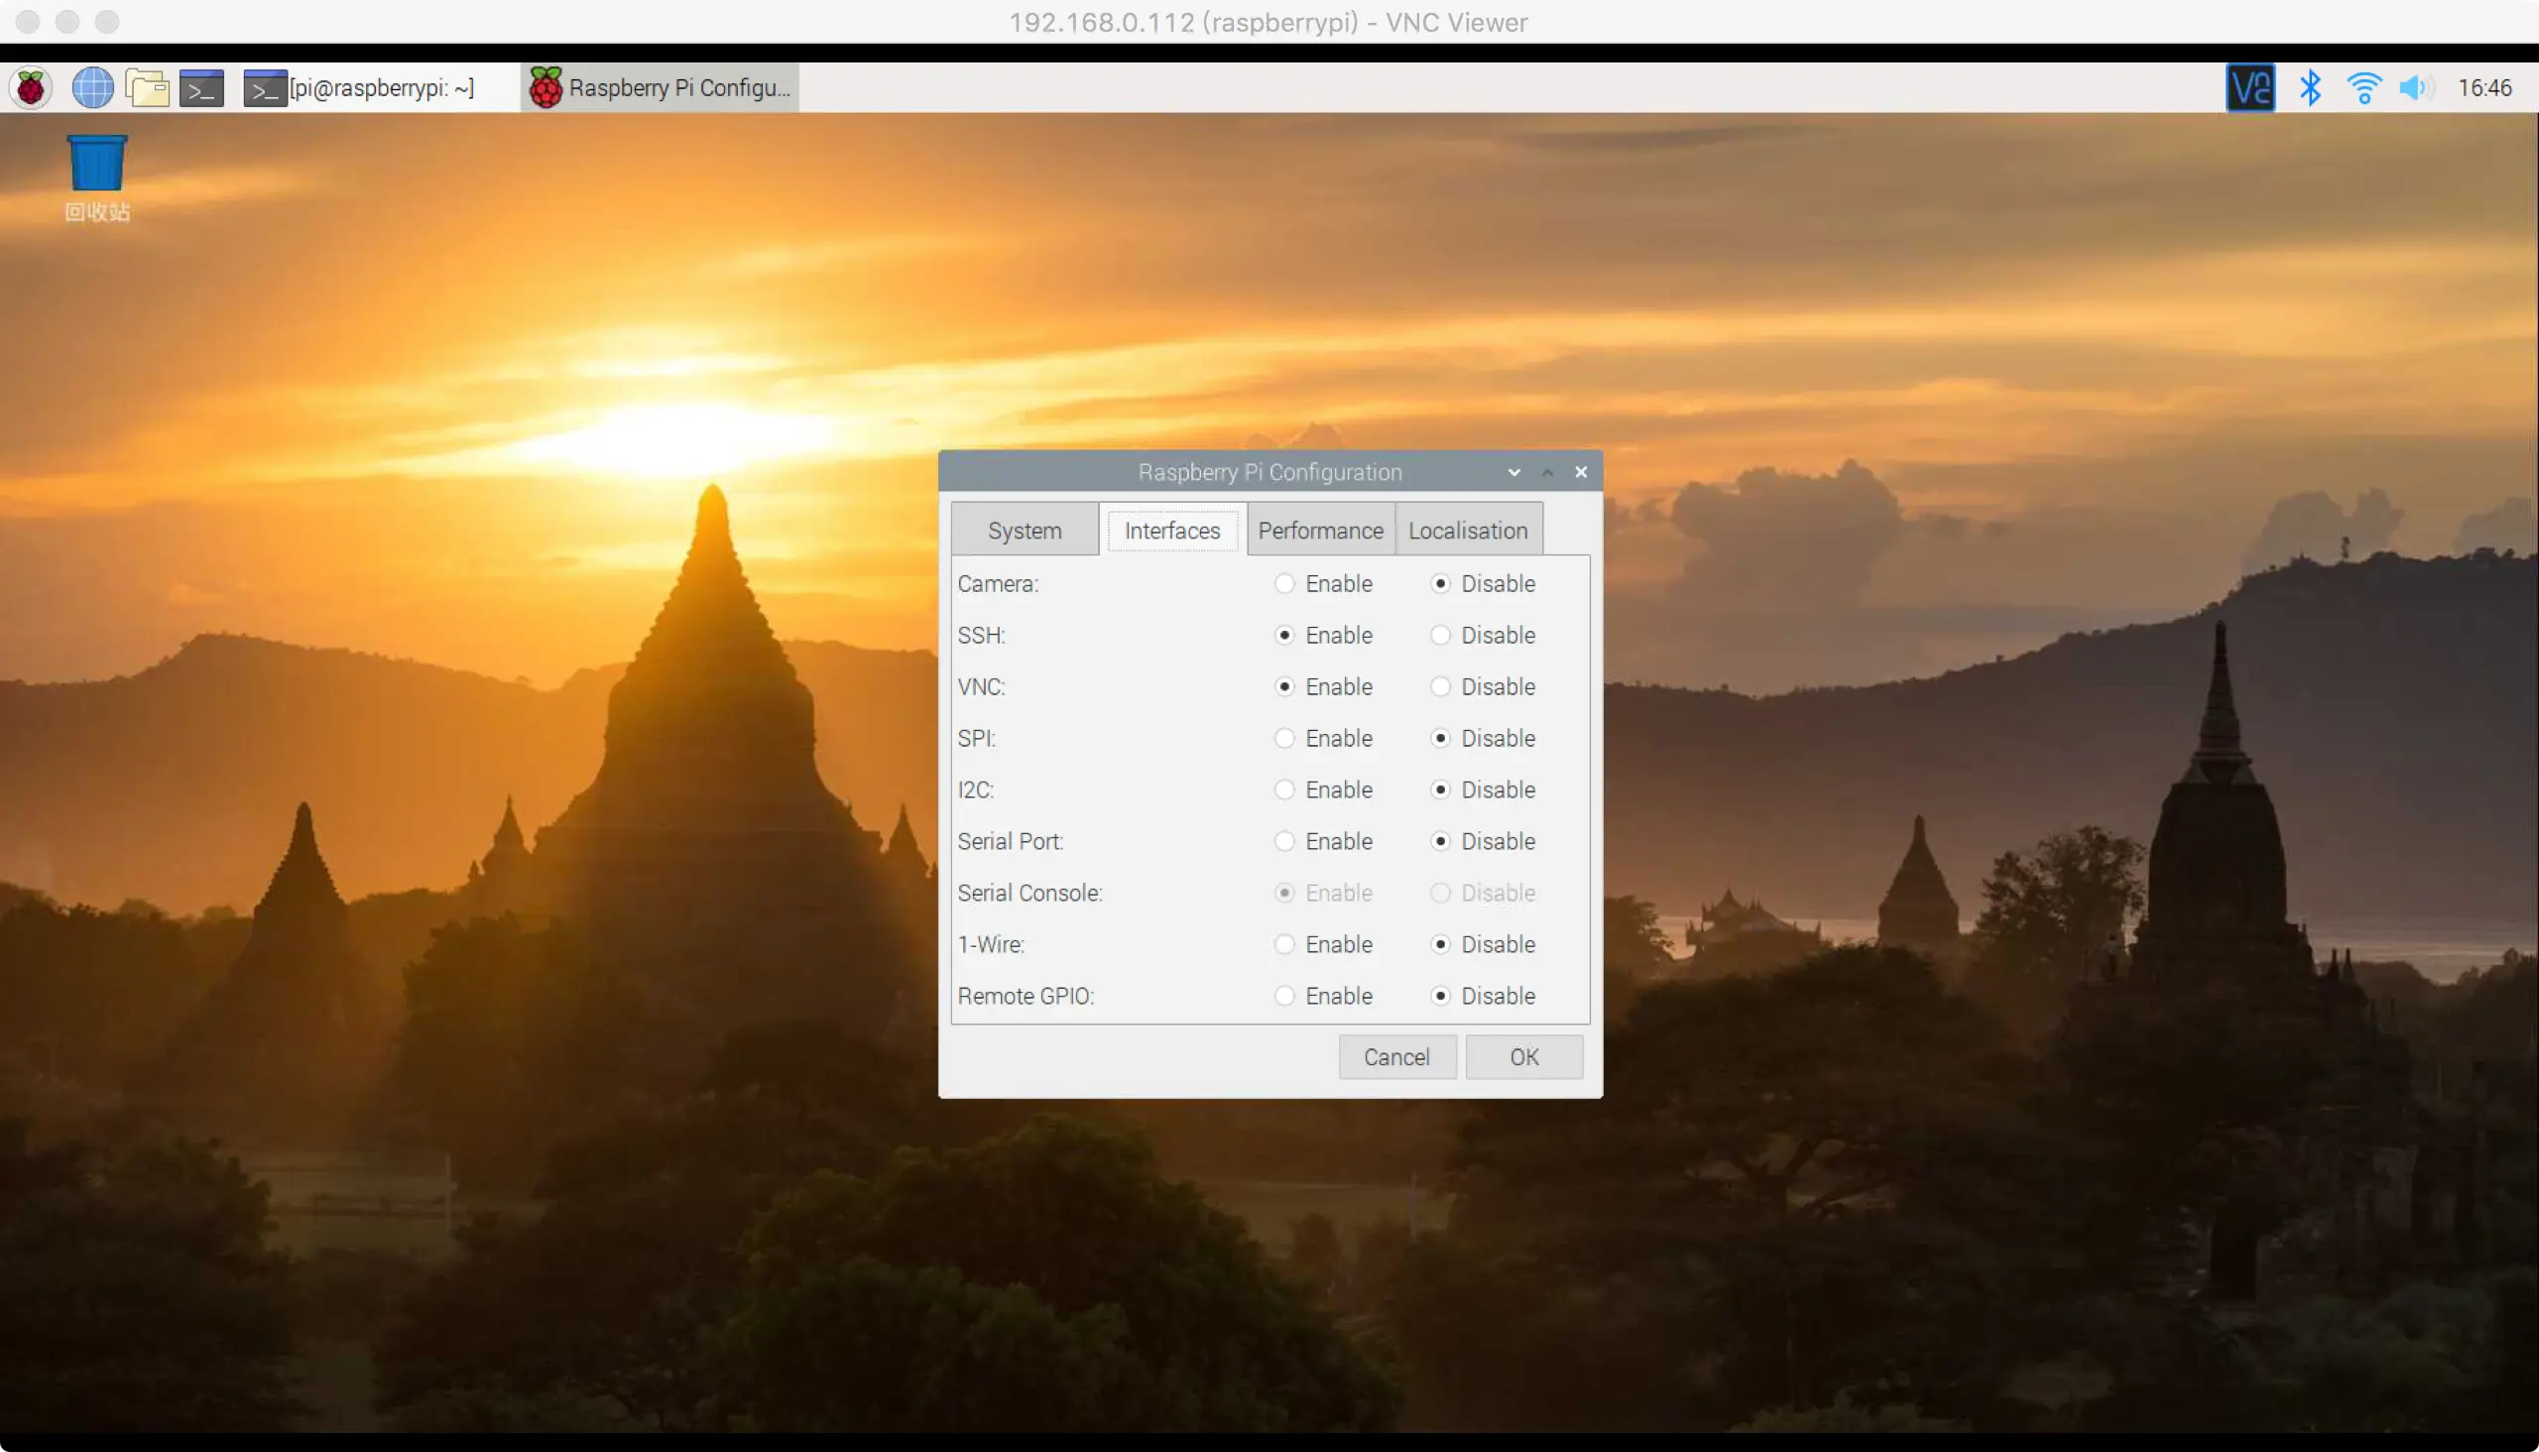Launch the web browser globe icon
This screenshot has height=1452, width=2539.
[93, 87]
